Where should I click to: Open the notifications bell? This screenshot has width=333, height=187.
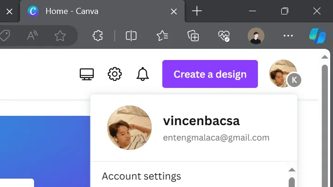pyautogui.click(x=143, y=74)
